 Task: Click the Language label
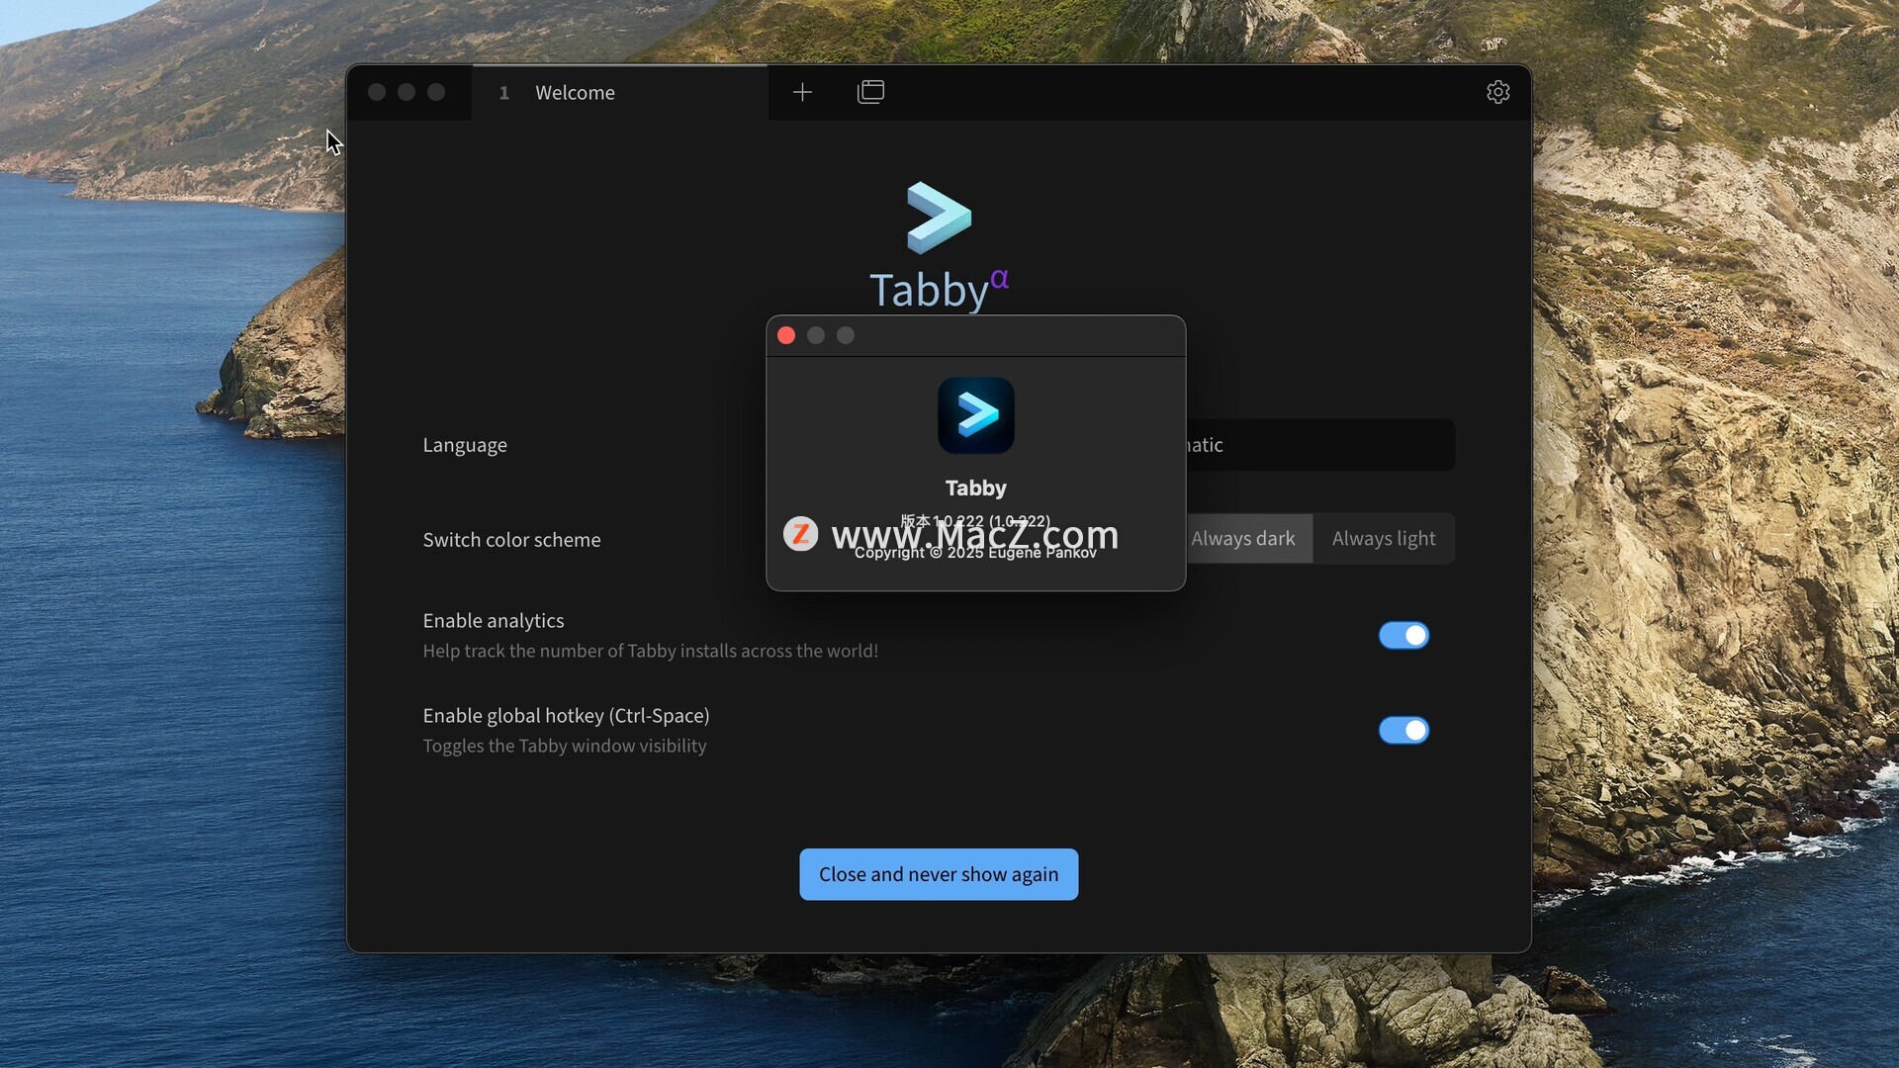pos(465,445)
